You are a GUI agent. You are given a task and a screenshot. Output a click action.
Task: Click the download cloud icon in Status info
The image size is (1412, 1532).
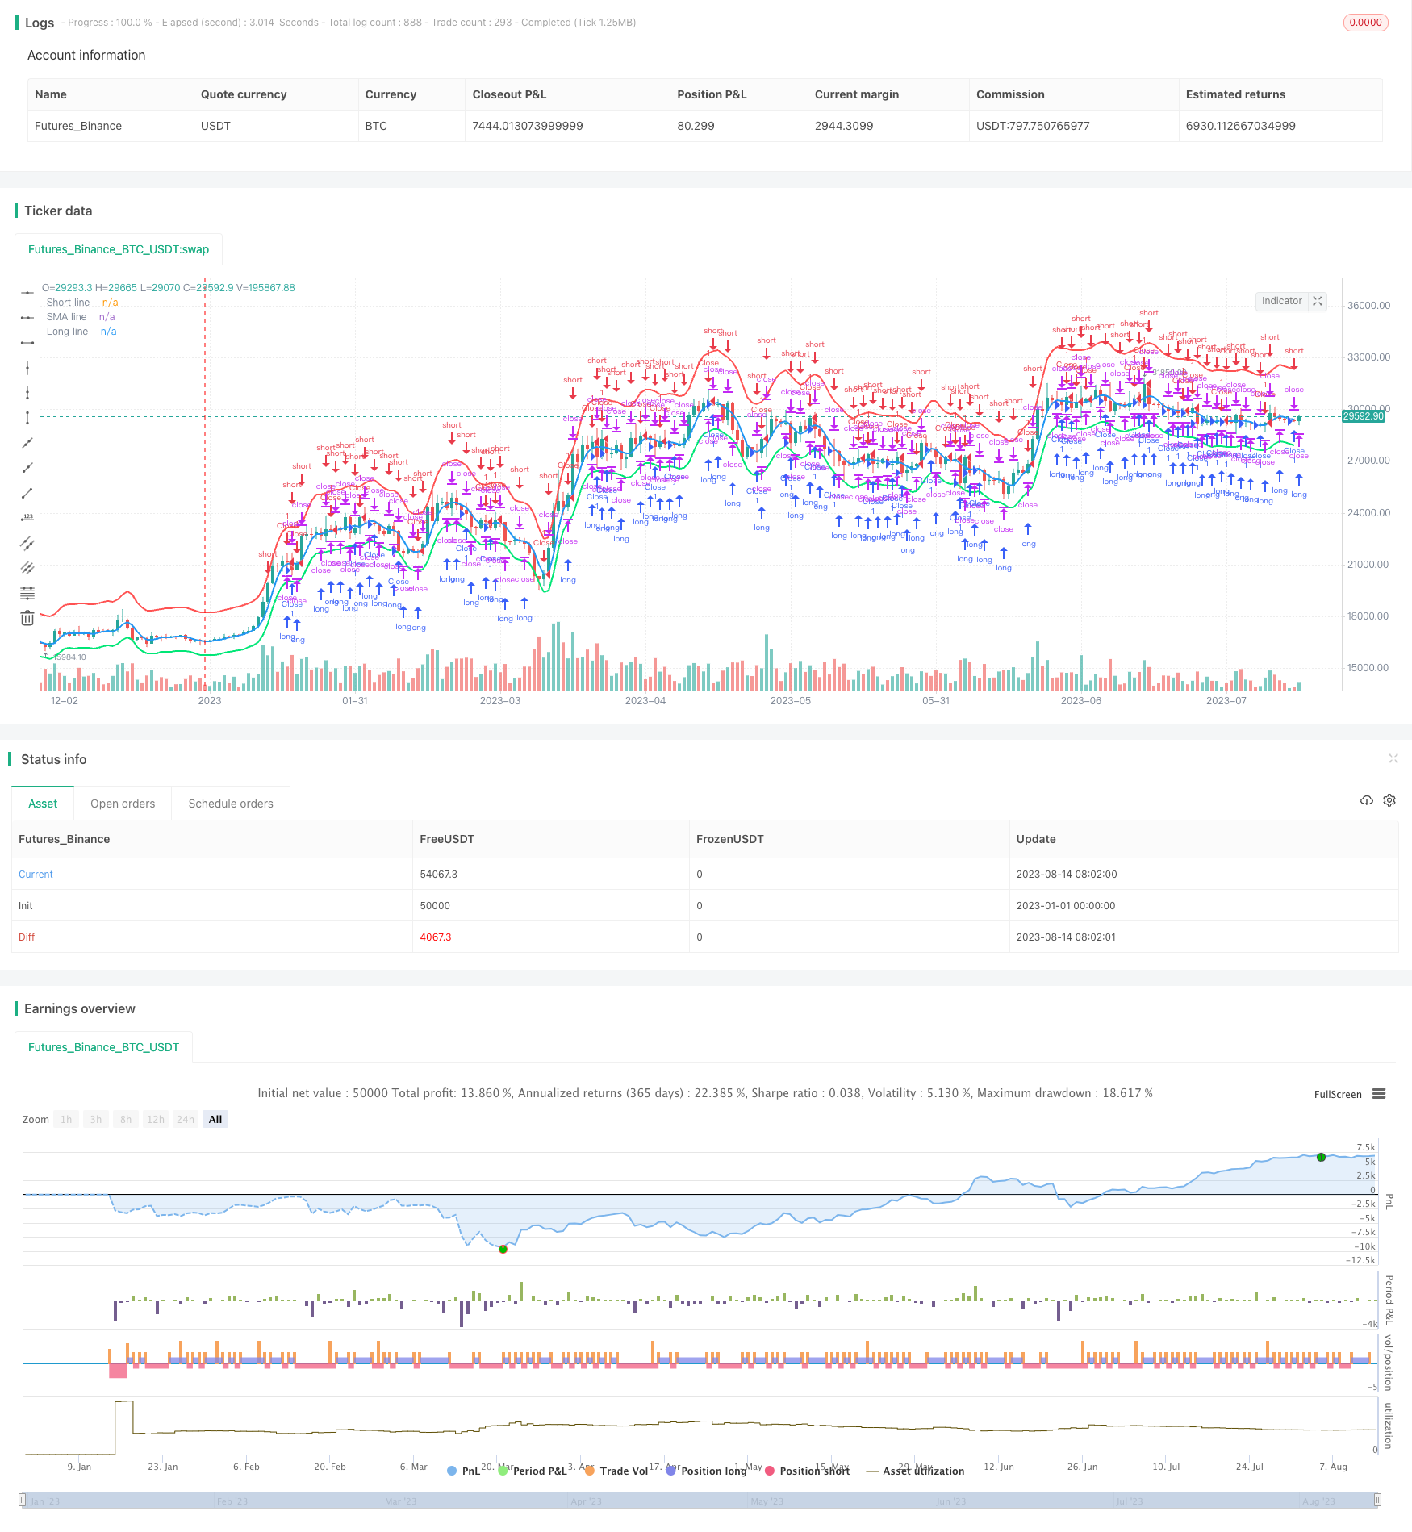click(1366, 800)
